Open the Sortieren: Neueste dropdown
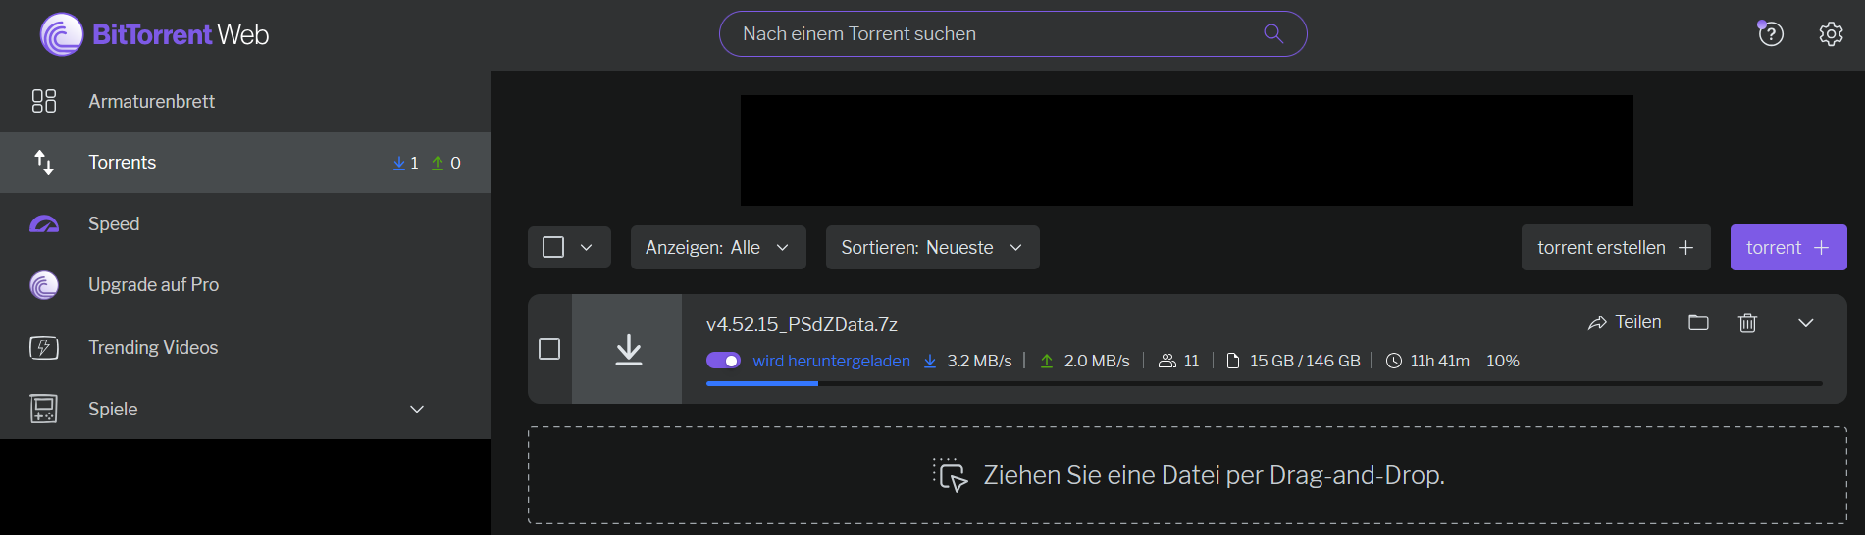This screenshot has height=535, width=1865. pyautogui.click(x=931, y=247)
